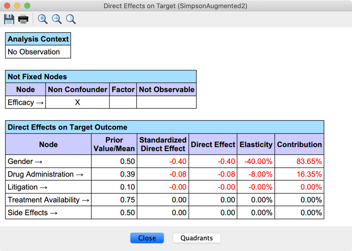Click the Prior Value/Mean column header
The width and height of the screenshot is (352, 251).
point(114,144)
